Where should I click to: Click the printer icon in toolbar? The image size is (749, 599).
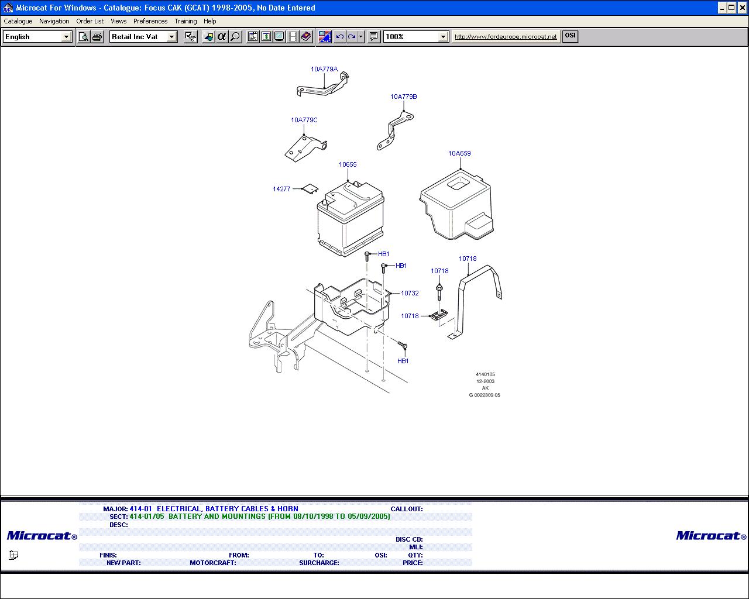click(97, 37)
